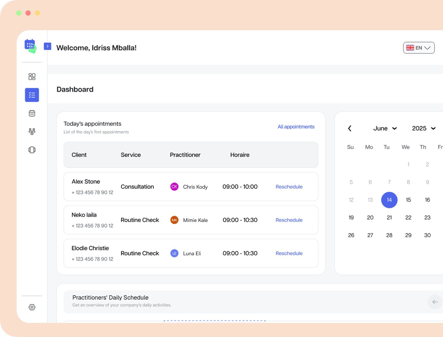Click the All appointments link
Image resolution: width=443 pixels, height=337 pixels.
tap(296, 127)
